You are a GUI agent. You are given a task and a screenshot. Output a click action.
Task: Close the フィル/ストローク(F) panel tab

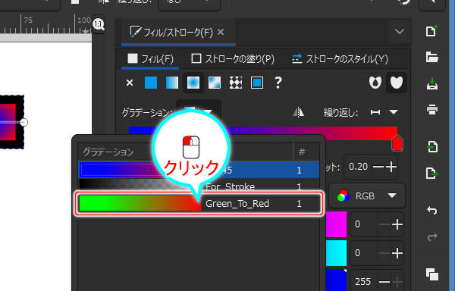[x=221, y=32]
